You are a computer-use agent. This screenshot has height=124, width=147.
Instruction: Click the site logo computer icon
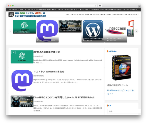point(11,14)
